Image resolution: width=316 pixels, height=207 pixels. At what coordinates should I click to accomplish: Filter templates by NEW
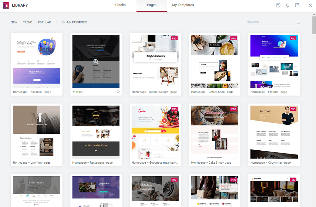[x=14, y=22]
